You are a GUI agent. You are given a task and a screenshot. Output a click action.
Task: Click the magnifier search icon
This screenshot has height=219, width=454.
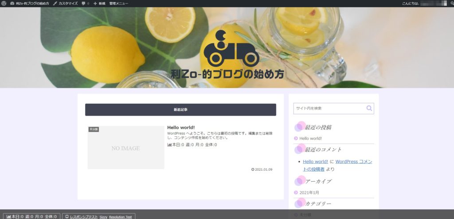[x=369, y=108]
